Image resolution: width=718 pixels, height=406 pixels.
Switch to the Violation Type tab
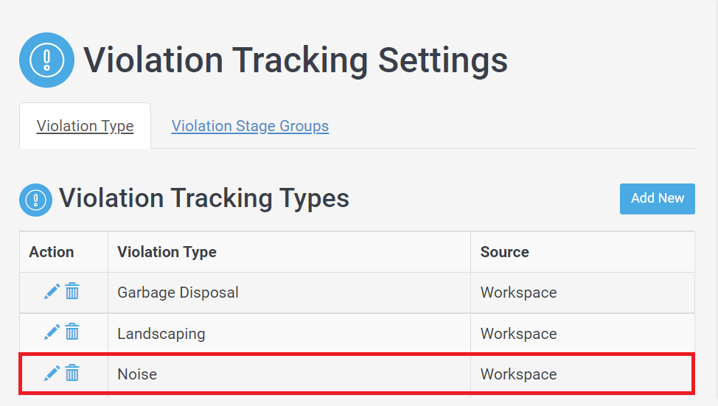[86, 126]
